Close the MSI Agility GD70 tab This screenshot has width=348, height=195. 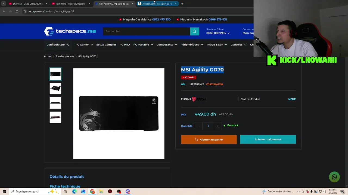(x=133, y=4)
